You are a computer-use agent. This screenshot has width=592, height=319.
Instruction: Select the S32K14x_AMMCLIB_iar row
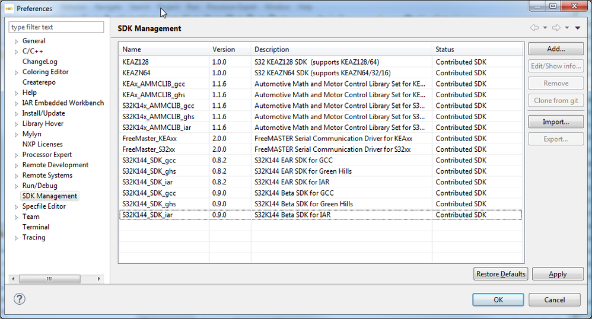pos(321,127)
